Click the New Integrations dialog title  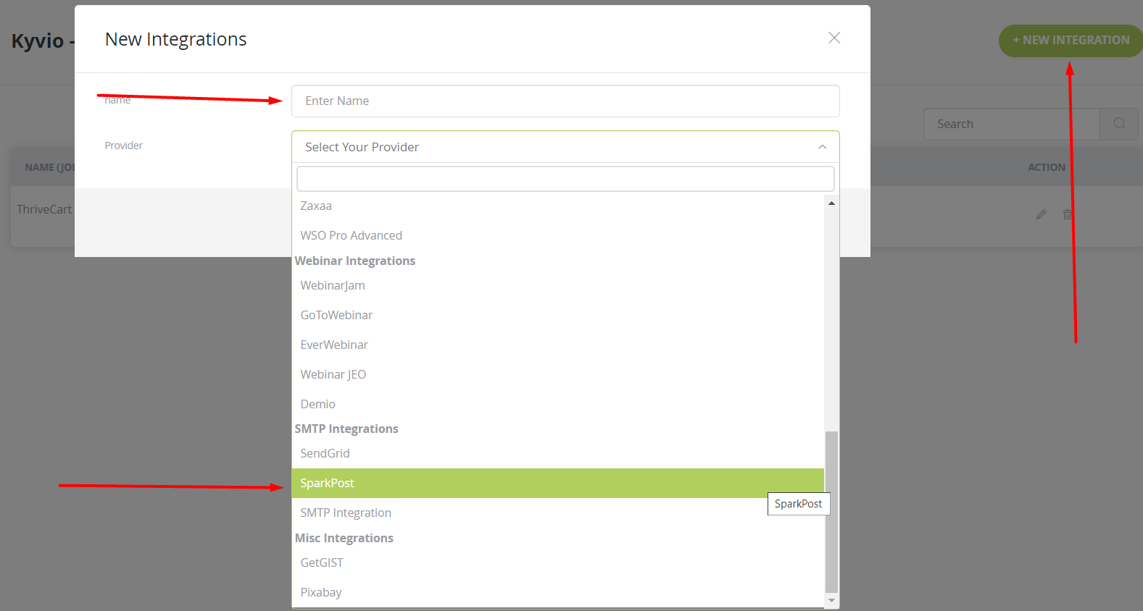tap(176, 39)
